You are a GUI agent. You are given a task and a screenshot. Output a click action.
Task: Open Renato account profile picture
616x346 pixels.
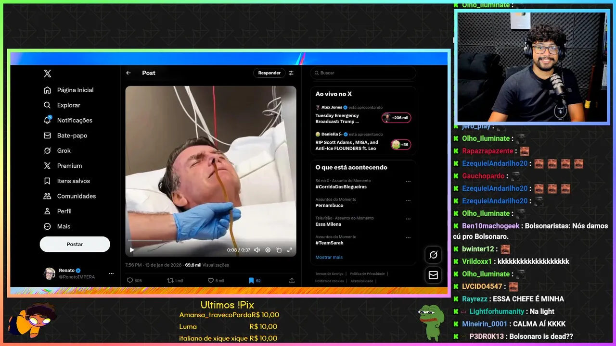[x=50, y=273]
